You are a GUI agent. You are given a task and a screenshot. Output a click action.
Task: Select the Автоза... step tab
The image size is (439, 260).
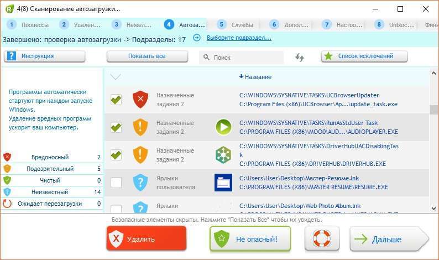[x=185, y=25]
